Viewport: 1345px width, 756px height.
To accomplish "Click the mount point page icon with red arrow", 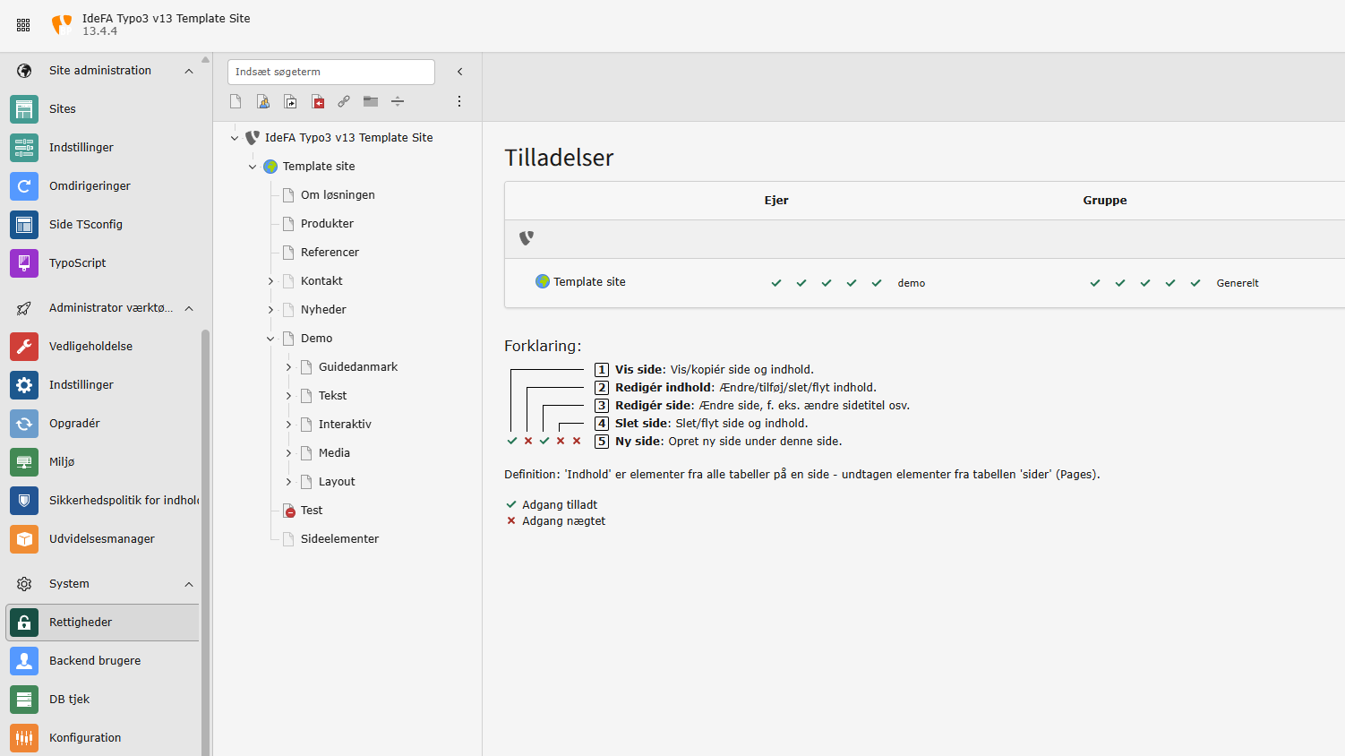I will coord(318,101).
